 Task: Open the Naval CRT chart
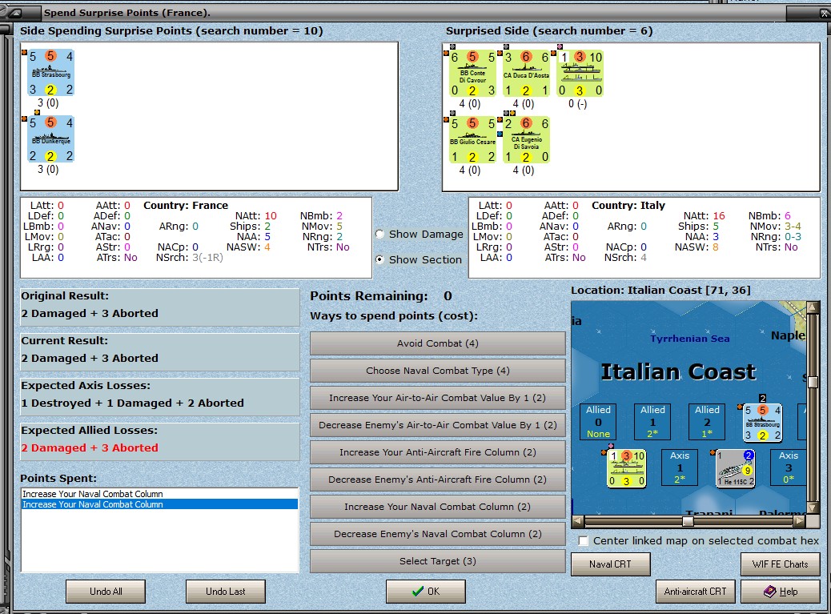coord(611,564)
